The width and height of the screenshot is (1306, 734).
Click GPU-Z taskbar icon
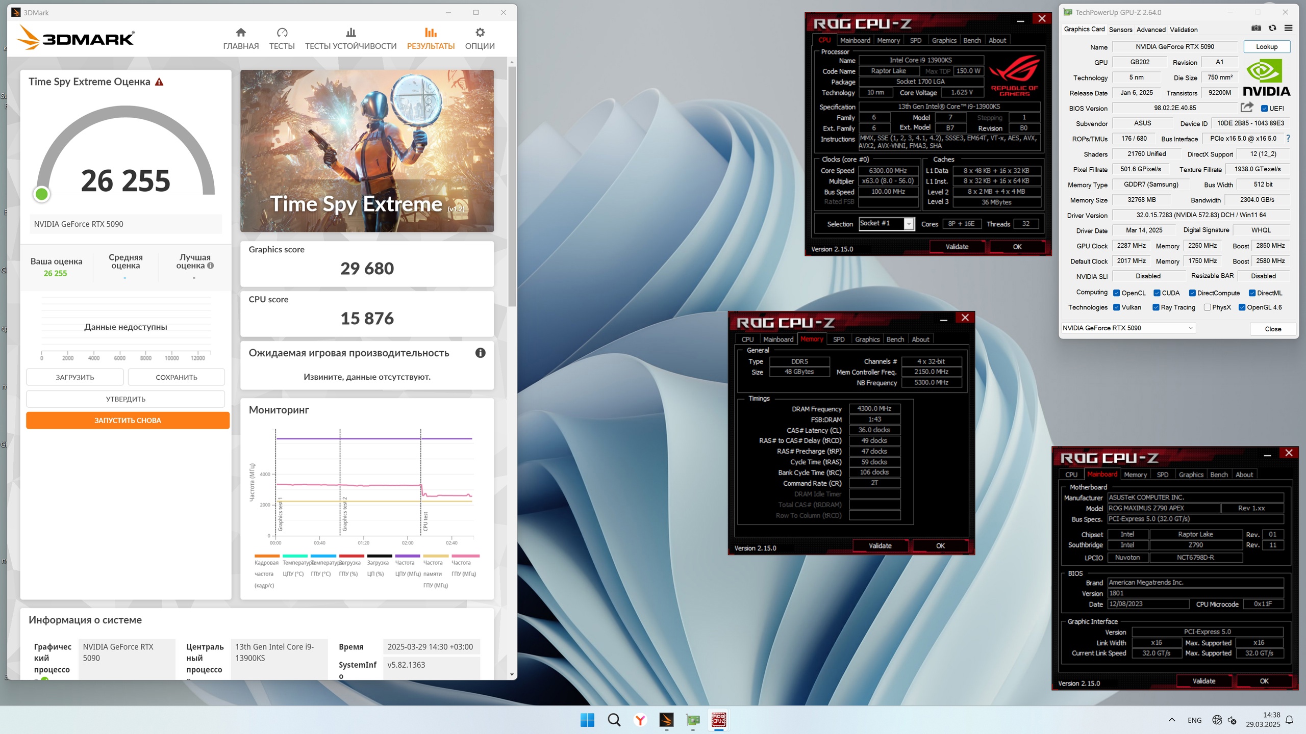(693, 720)
